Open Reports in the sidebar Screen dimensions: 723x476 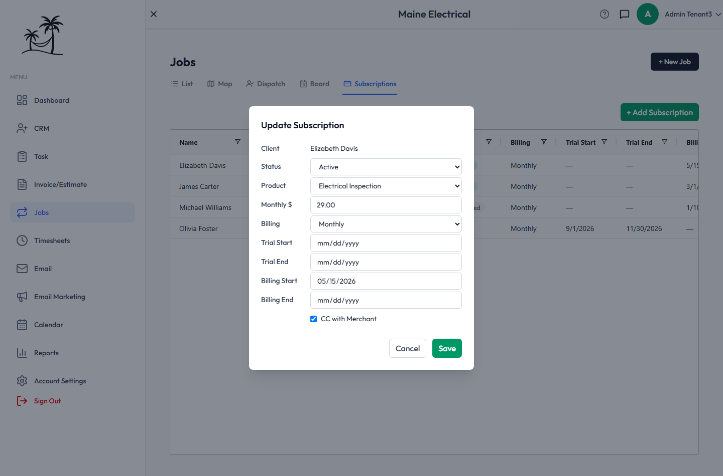pyautogui.click(x=72, y=353)
